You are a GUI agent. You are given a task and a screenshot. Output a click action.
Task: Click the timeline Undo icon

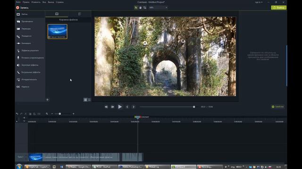coord(17,114)
